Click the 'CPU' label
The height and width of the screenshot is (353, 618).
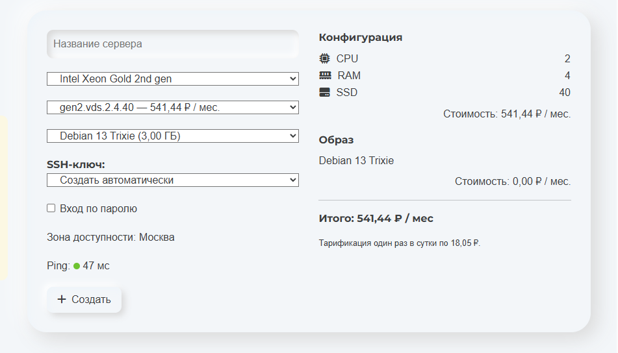(x=347, y=58)
